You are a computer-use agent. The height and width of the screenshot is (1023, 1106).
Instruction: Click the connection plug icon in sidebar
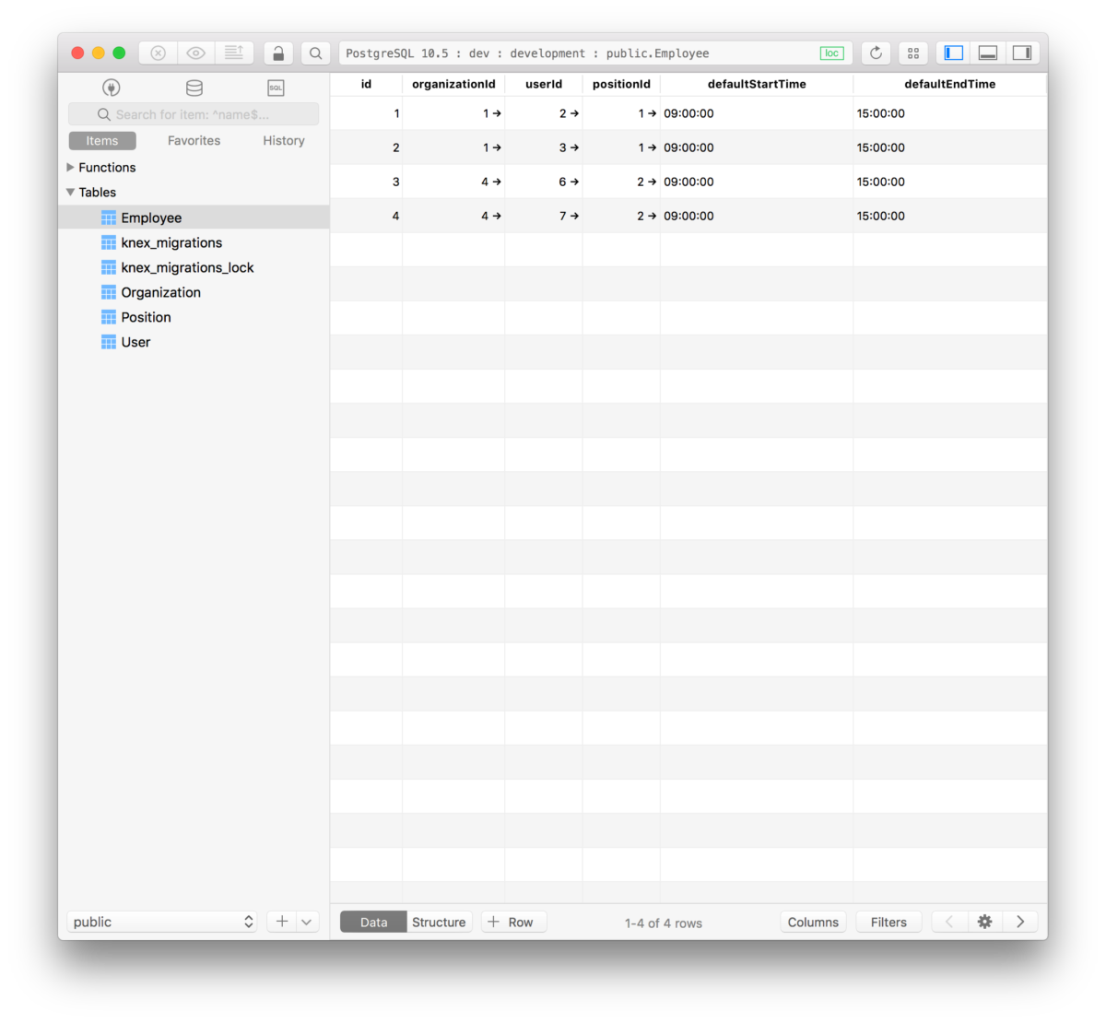tap(112, 88)
